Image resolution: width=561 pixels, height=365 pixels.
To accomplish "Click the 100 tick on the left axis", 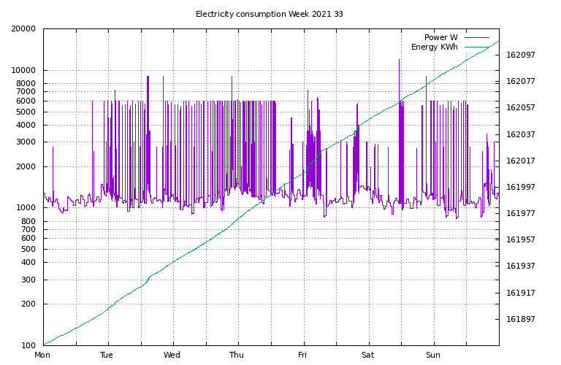I will pos(28,345).
